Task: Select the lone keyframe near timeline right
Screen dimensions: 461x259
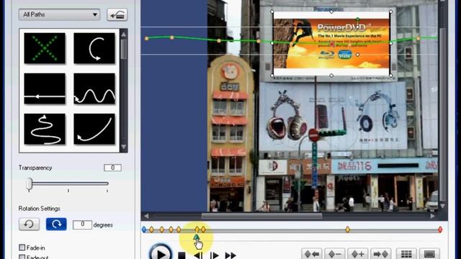Action: pos(347,230)
